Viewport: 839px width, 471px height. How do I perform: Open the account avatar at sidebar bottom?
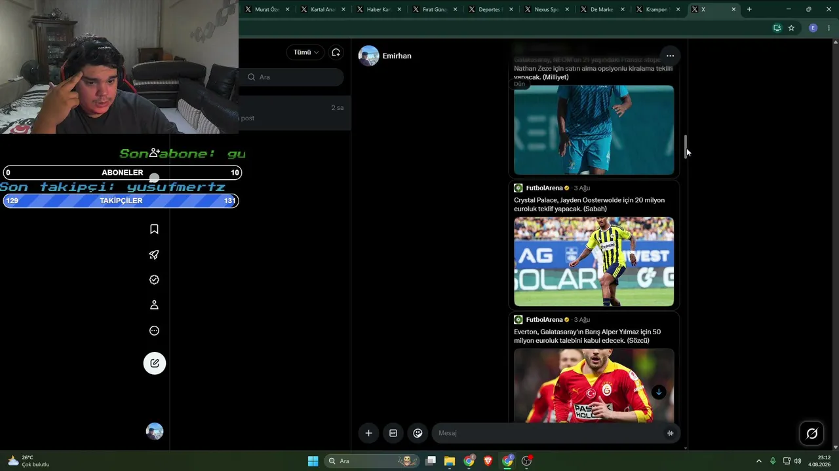[155, 431]
